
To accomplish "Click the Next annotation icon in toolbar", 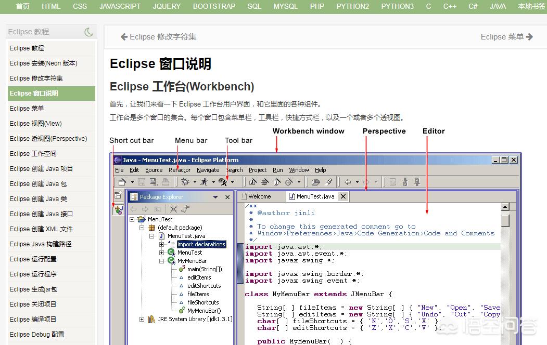I will point(405,182).
